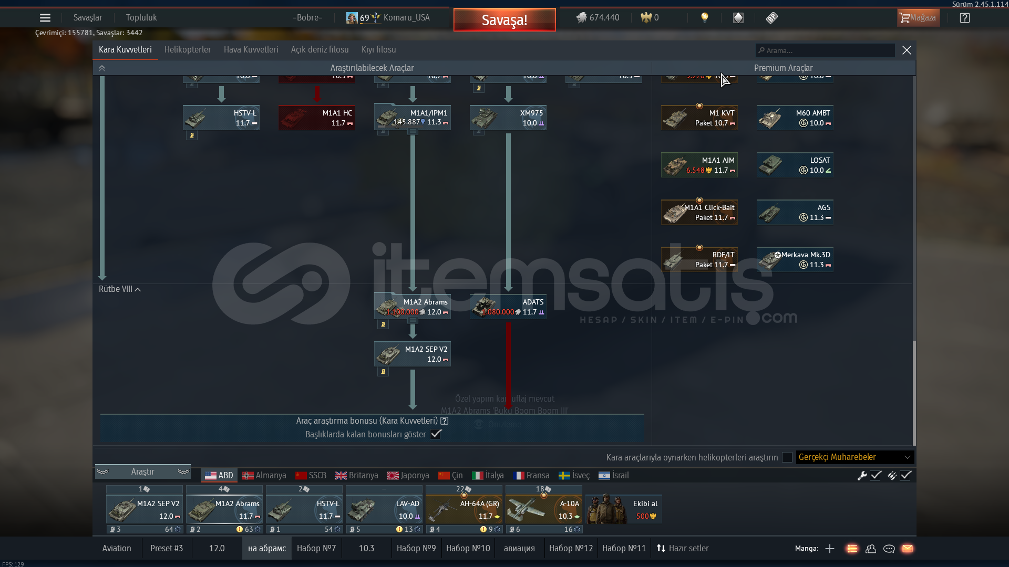
Task: Open the Savaşlar menu
Action: coord(88,18)
